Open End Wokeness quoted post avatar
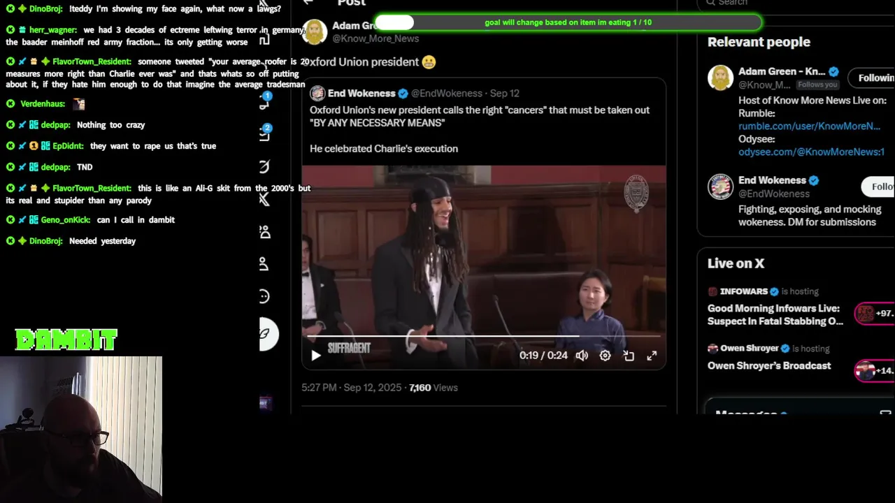 (x=317, y=93)
